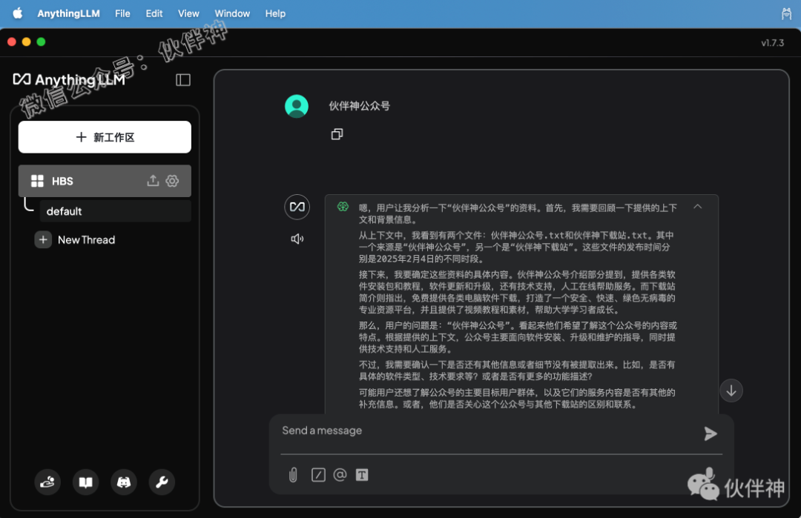Attach a file using the paperclip icon
Image resolution: width=801 pixels, height=518 pixels.
293,475
